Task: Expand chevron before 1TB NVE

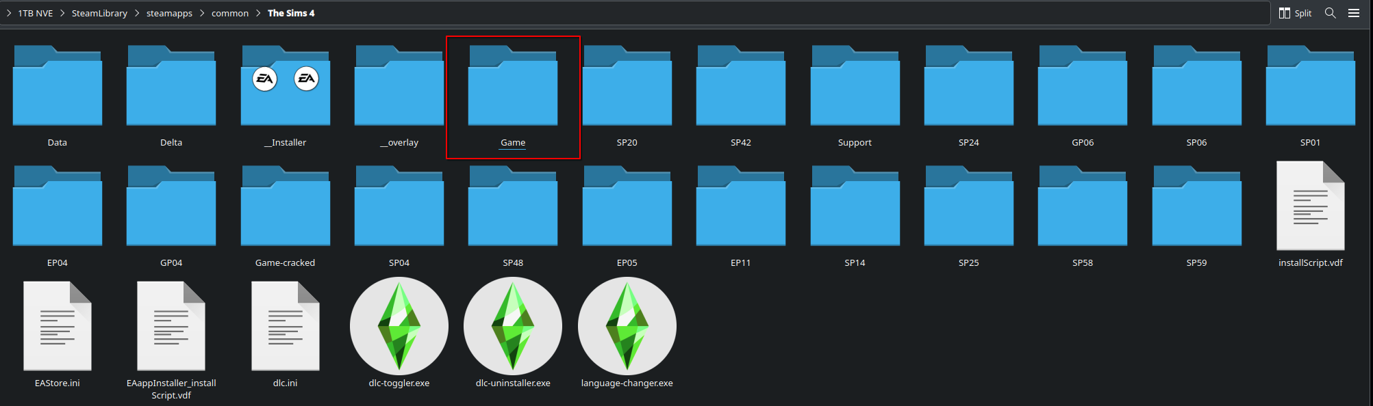Action: 9,13
